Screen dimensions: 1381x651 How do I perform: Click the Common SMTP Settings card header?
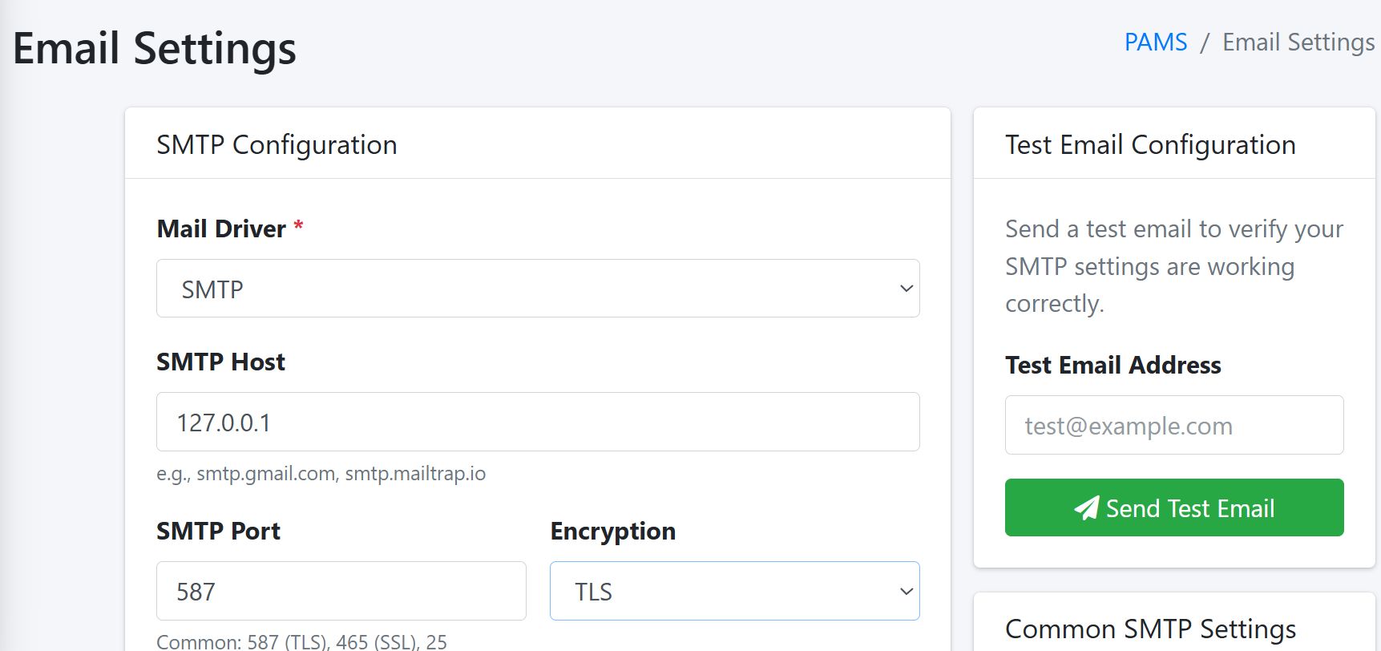(1149, 629)
